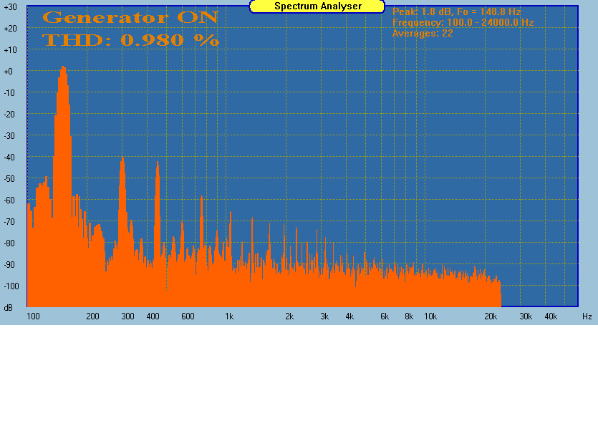Click the +0 dB axis label
The width and height of the screenshot is (598, 421).
tap(9, 72)
